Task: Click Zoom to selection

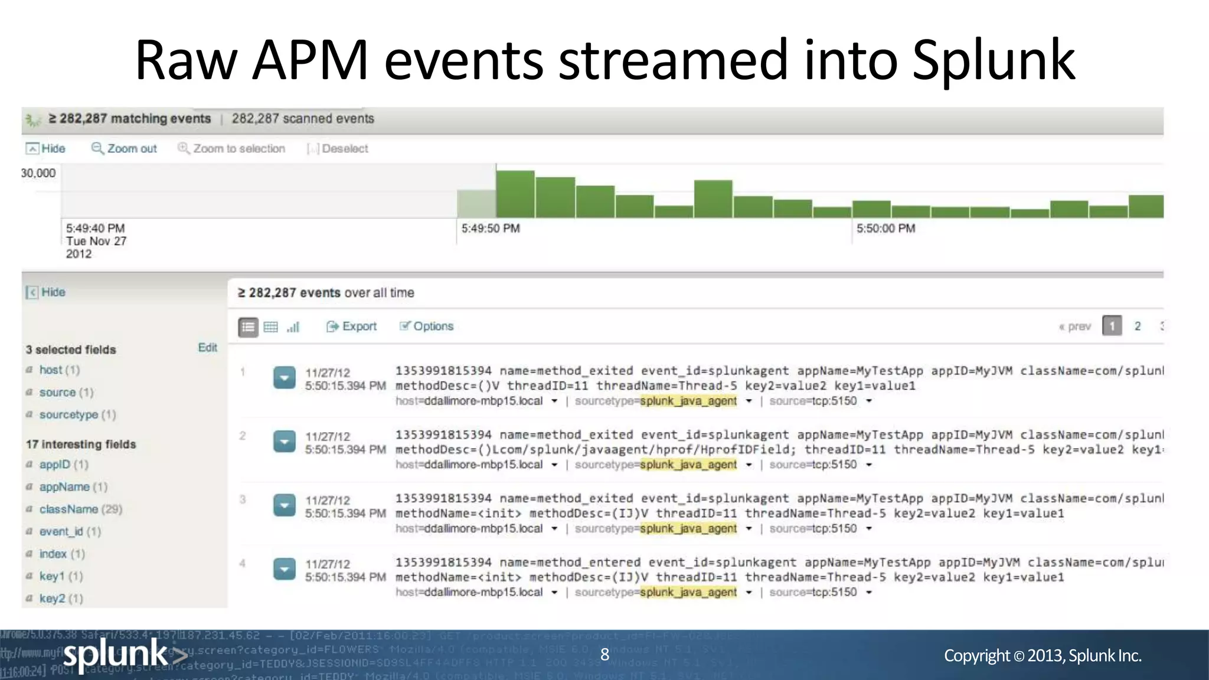Action: pos(231,148)
